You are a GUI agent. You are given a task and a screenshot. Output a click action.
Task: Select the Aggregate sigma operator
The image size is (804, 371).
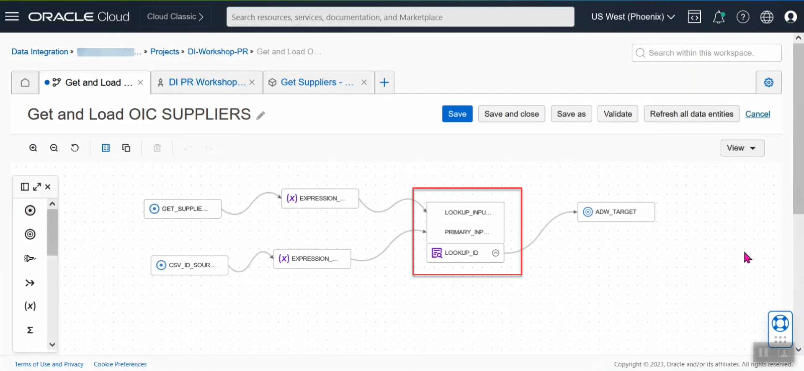pos(30,330)
